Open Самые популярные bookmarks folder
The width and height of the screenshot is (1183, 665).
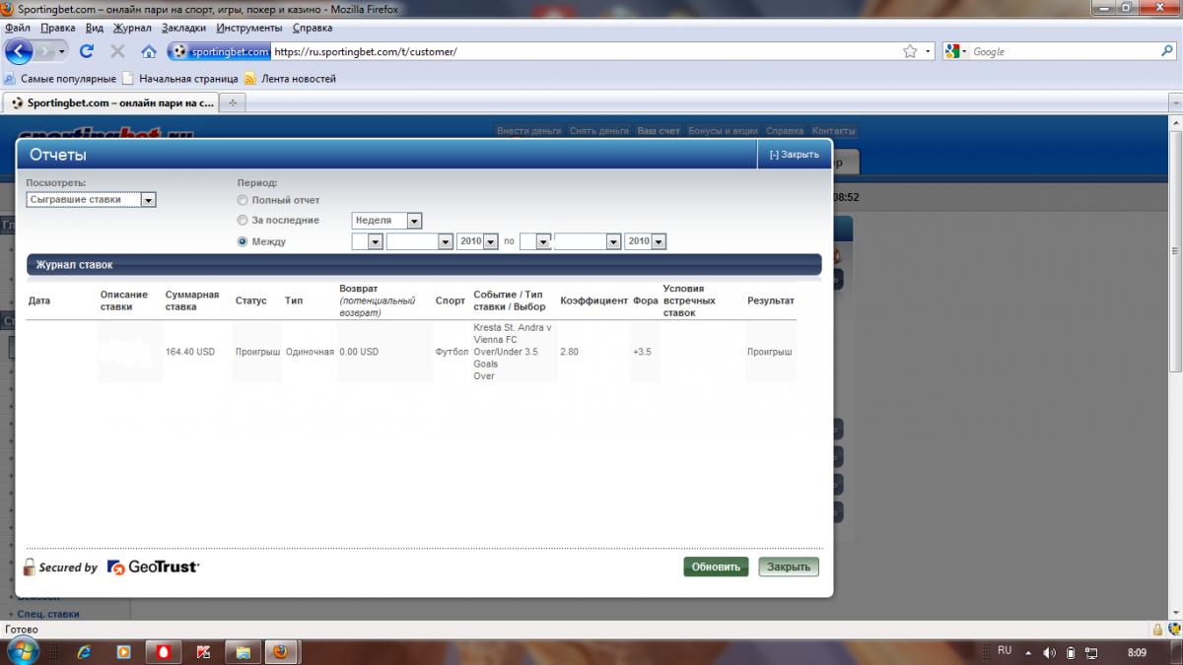[x=60, y=78]
